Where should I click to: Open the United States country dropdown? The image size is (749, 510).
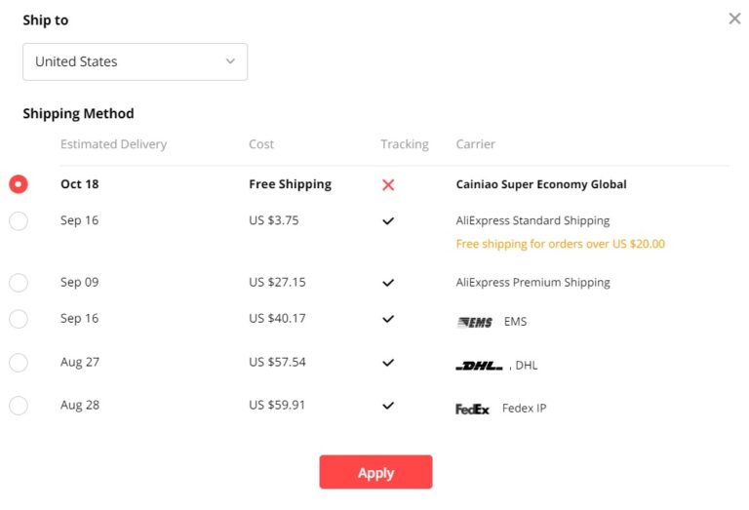pos(136,61)
